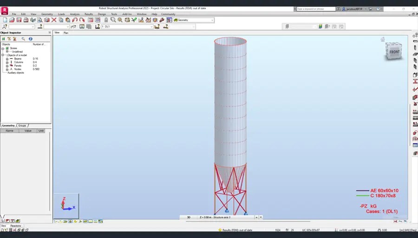The image size is (418, 238).
Task: Activate zoom window magnifier tool
Action: (x=113, y=20)
